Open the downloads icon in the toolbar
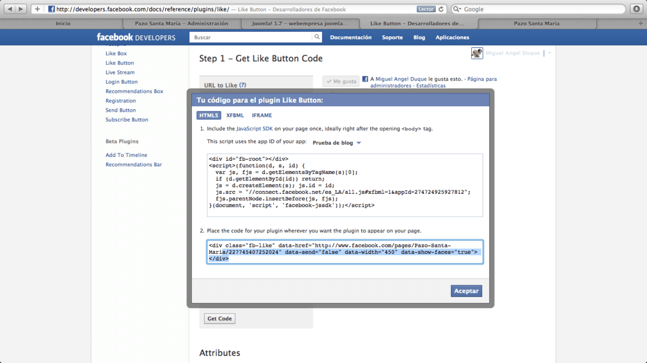647x363 pixels. tap(636, 9)
